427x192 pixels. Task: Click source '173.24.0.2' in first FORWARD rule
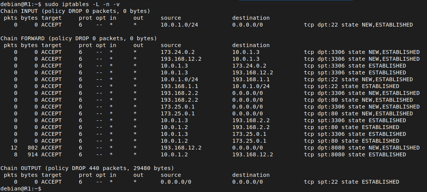tap(178, 52)
